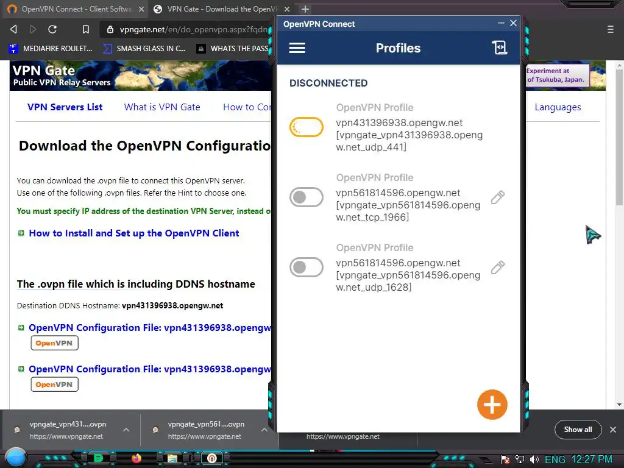Image resolution: width=624 pixels, height=468 pixels.
Task: Enable the vpn561814596 udp_1628 profile switch
Action: pyautogui.click(x=306, y=267)
